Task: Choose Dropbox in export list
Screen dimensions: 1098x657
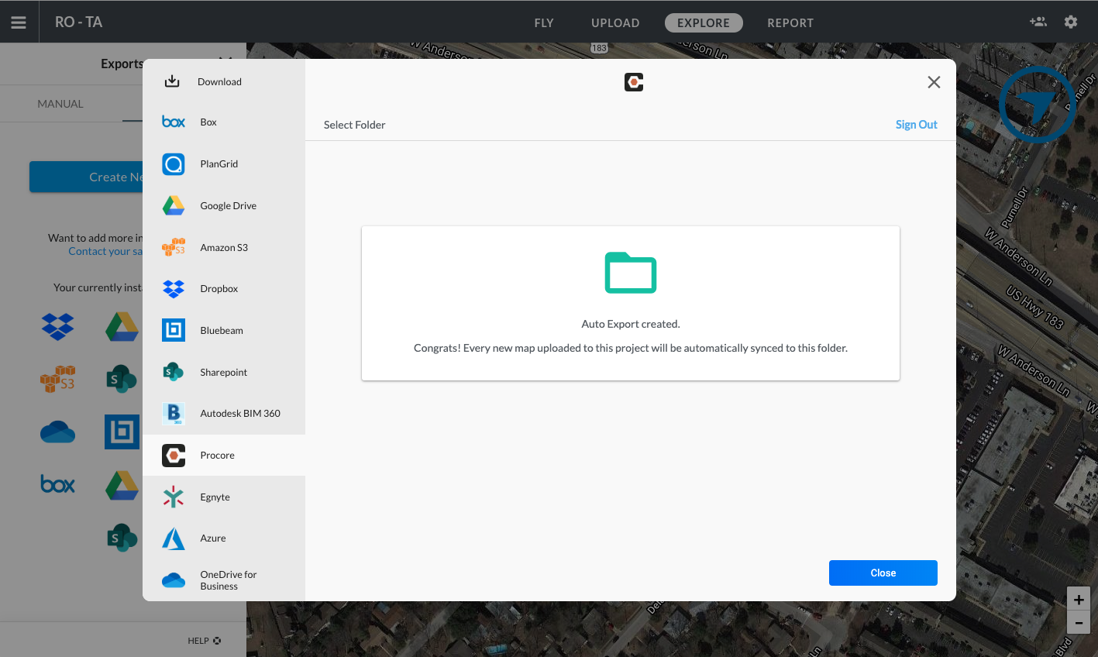Action: tap(224, 289)
